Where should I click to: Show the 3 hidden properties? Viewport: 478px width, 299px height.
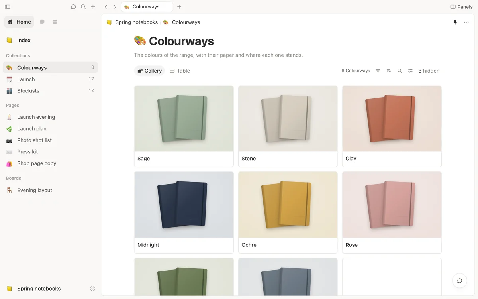[429, 71]
